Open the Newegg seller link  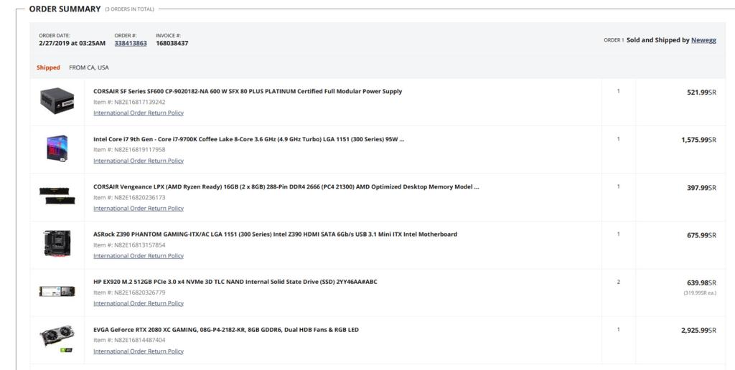pyautogui.click(x=703, y=40)
